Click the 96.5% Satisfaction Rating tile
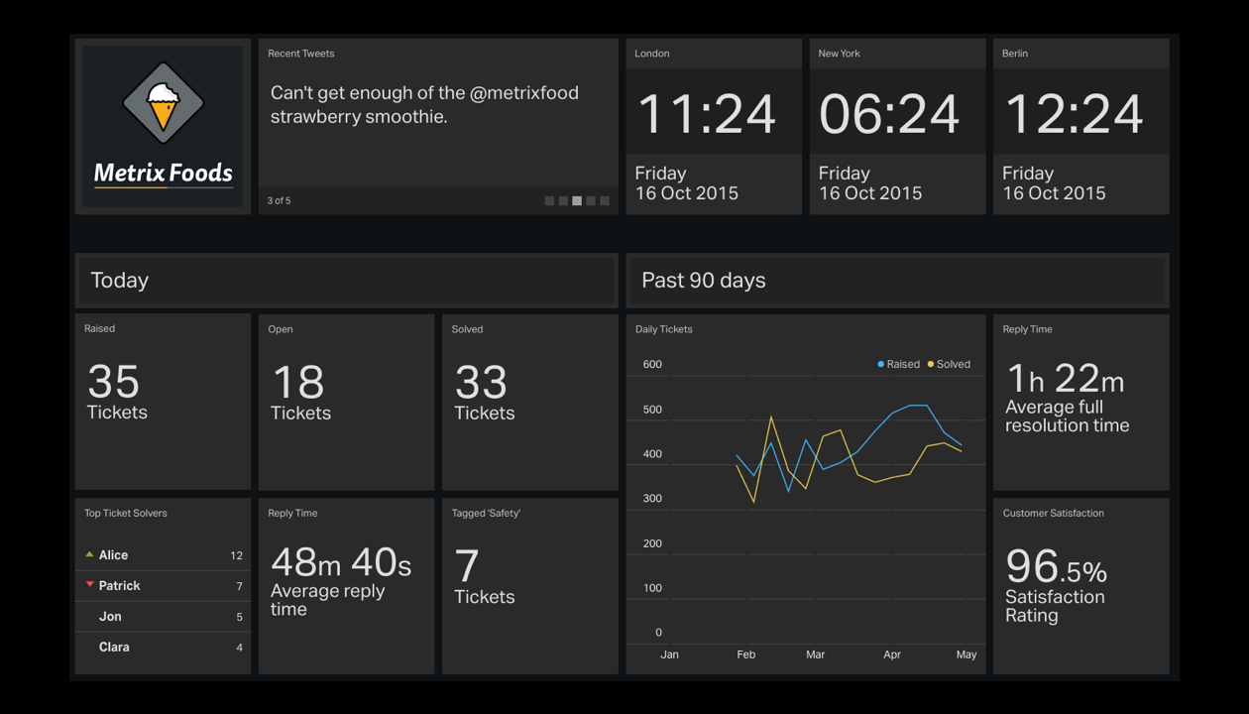The image size is (1249, 714). click(1080, 585)
